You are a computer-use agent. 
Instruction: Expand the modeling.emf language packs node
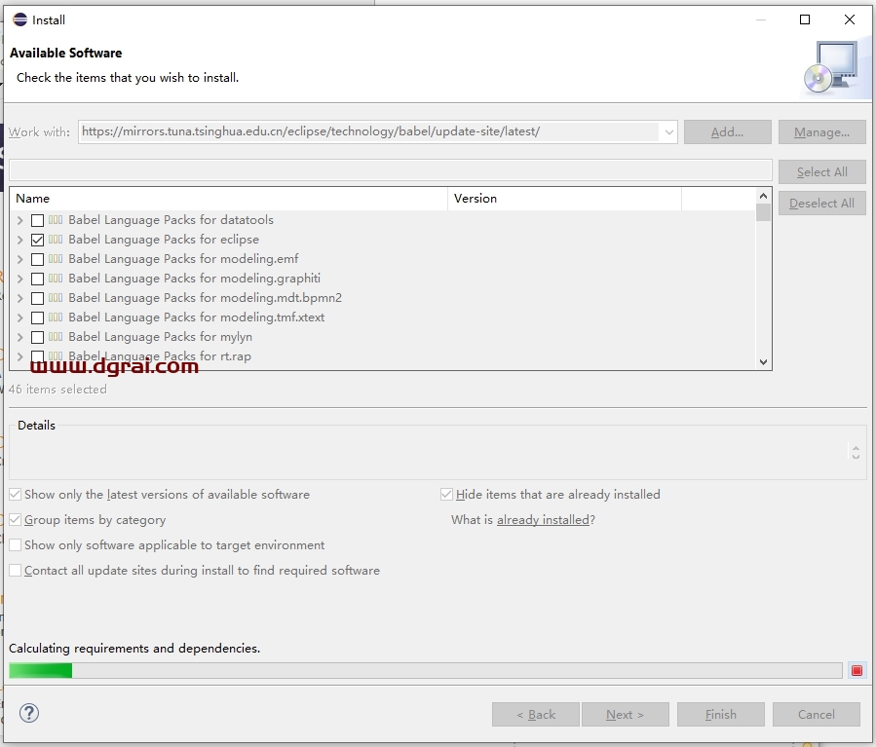tap(20, 260)
